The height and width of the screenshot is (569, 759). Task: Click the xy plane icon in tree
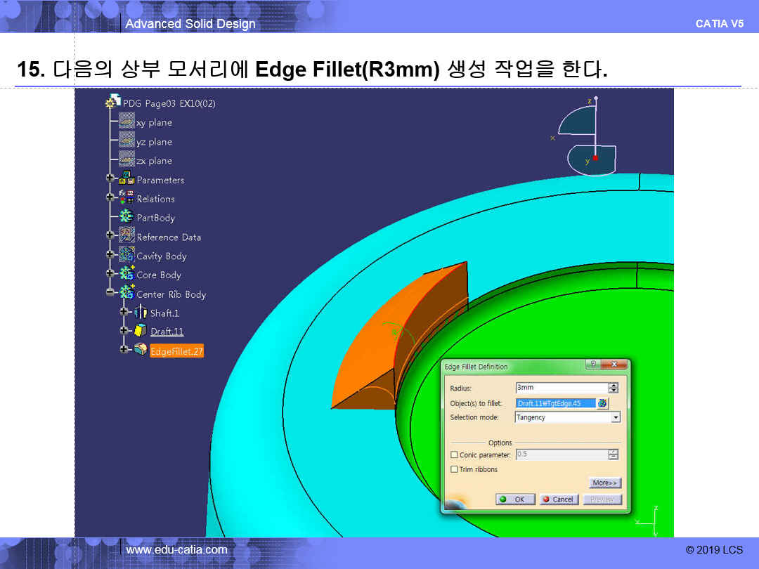[126, 122]
